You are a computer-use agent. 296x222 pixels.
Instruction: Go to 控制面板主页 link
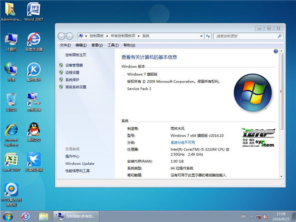coord(76,55)
